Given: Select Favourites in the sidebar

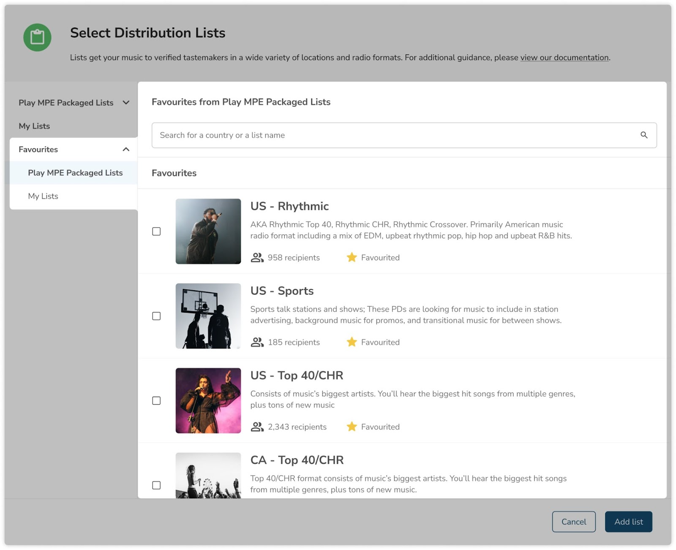Looking at the screenshot, I should point(38,150).
